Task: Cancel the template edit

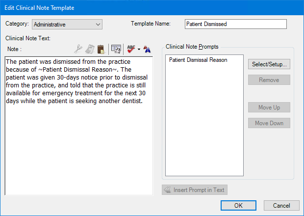Action: tap(281, 206)
